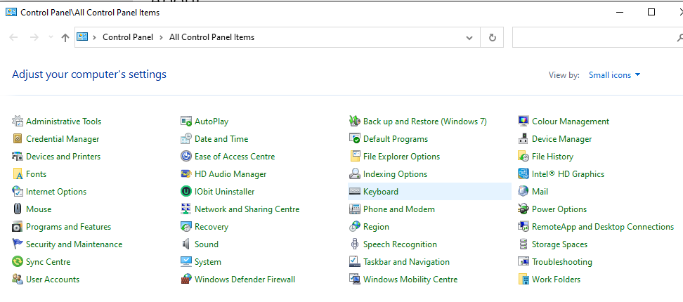Click the Refresh button

click(x=492, y=37)
